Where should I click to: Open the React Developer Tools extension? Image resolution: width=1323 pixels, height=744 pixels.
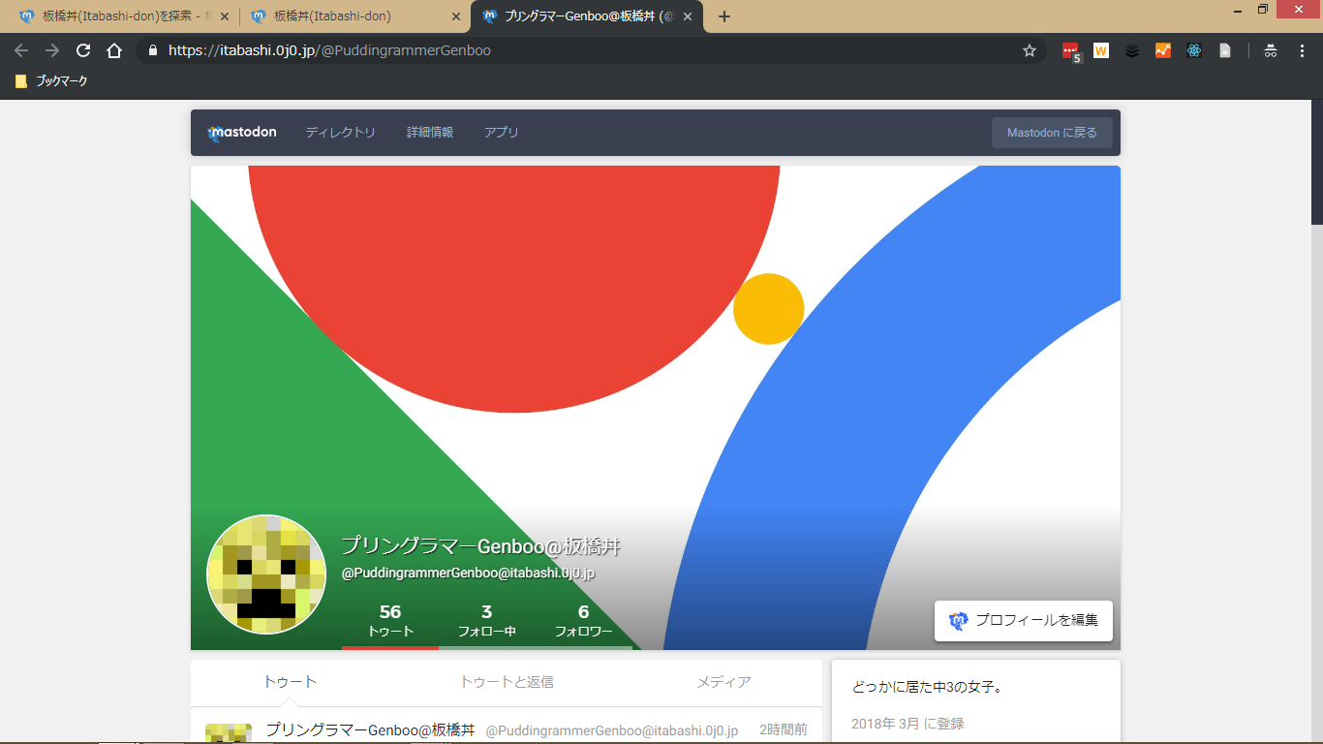click(x=1194, y=51)
